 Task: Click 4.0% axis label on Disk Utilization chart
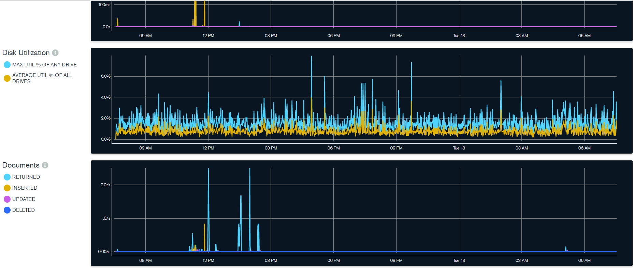tap(106, 97)
